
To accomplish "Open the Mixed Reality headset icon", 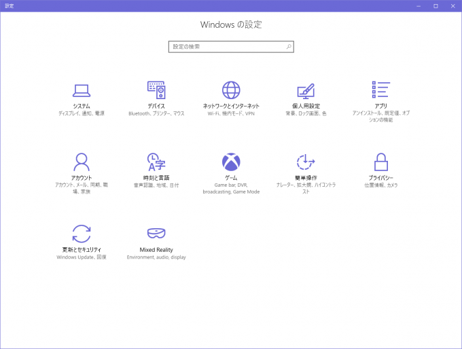I will pyautogui.click(x=156, y=234).
